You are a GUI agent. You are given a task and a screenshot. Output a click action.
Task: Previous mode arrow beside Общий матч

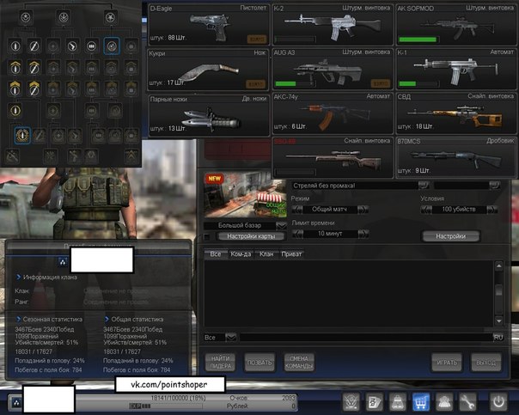pyautogui.click(x=297, y=210)
